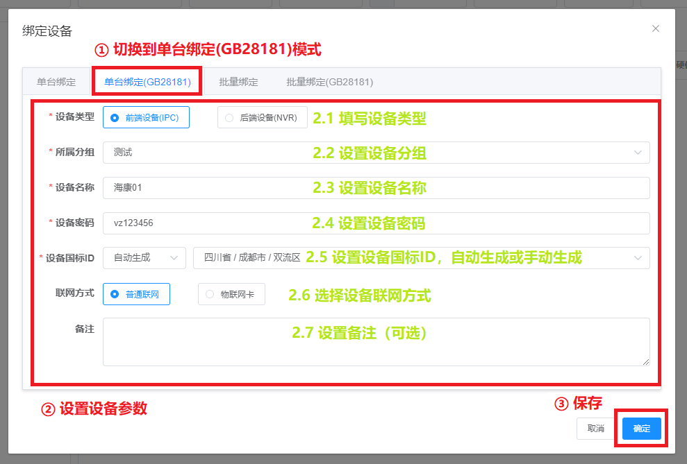Open the 自动生成 ID mode dropdown
Viewport: 687px width, 464px height.
click(144, 258)
